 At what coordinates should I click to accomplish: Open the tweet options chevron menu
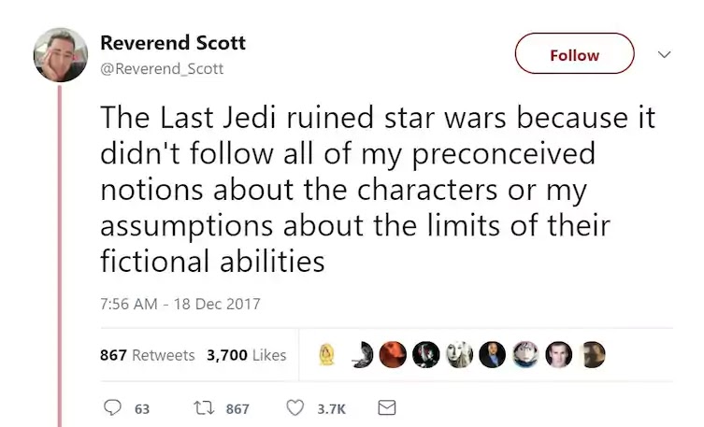pos(665,54)
